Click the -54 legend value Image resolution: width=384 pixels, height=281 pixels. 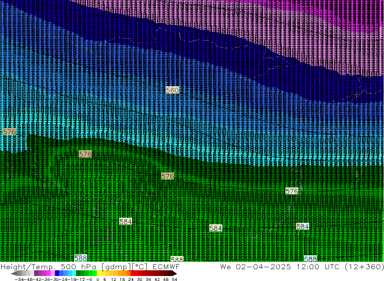coord(19,279)
